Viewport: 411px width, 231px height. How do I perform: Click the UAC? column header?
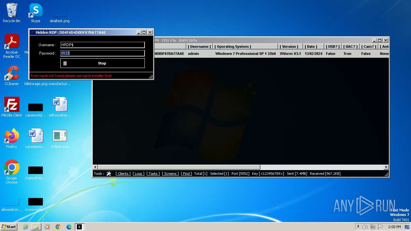pyautogui.click(x=350, y=47)
